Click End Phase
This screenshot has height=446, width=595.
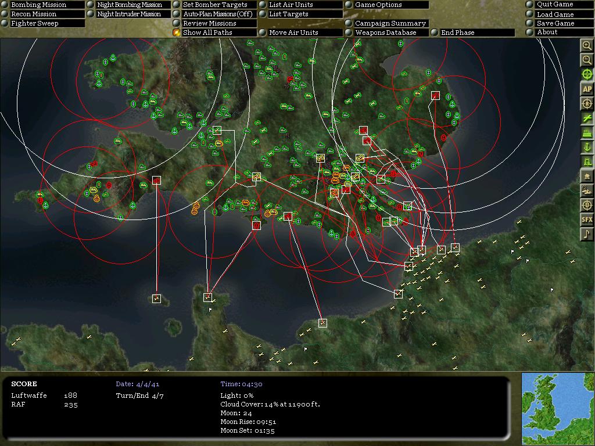point(473,33)
